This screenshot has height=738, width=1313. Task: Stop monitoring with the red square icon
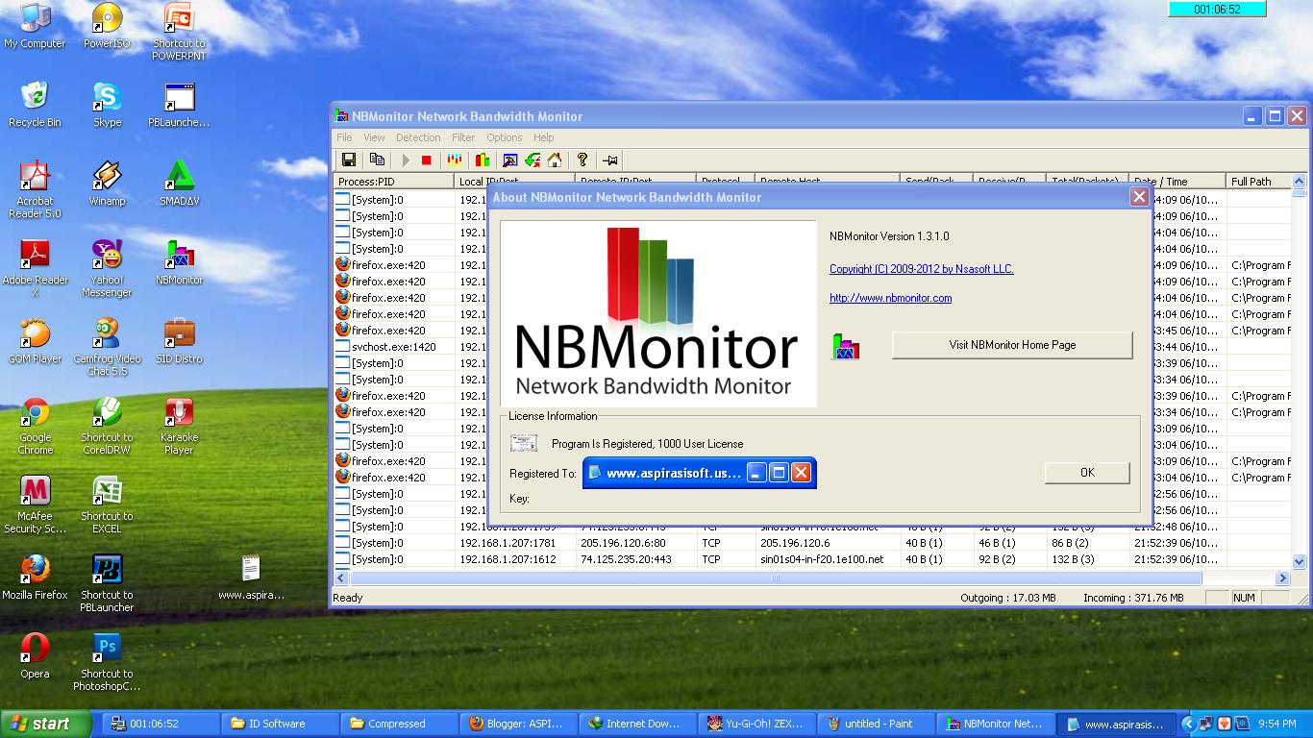click(x=426, y=160)
